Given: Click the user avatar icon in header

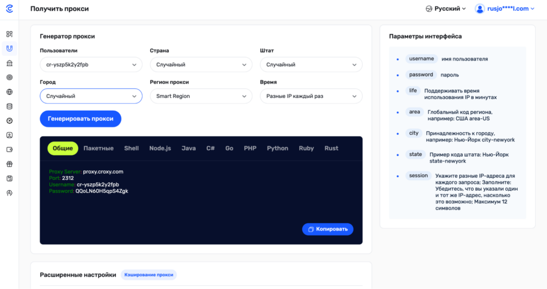Looking at the screenshot, I should tap(480, 9).
